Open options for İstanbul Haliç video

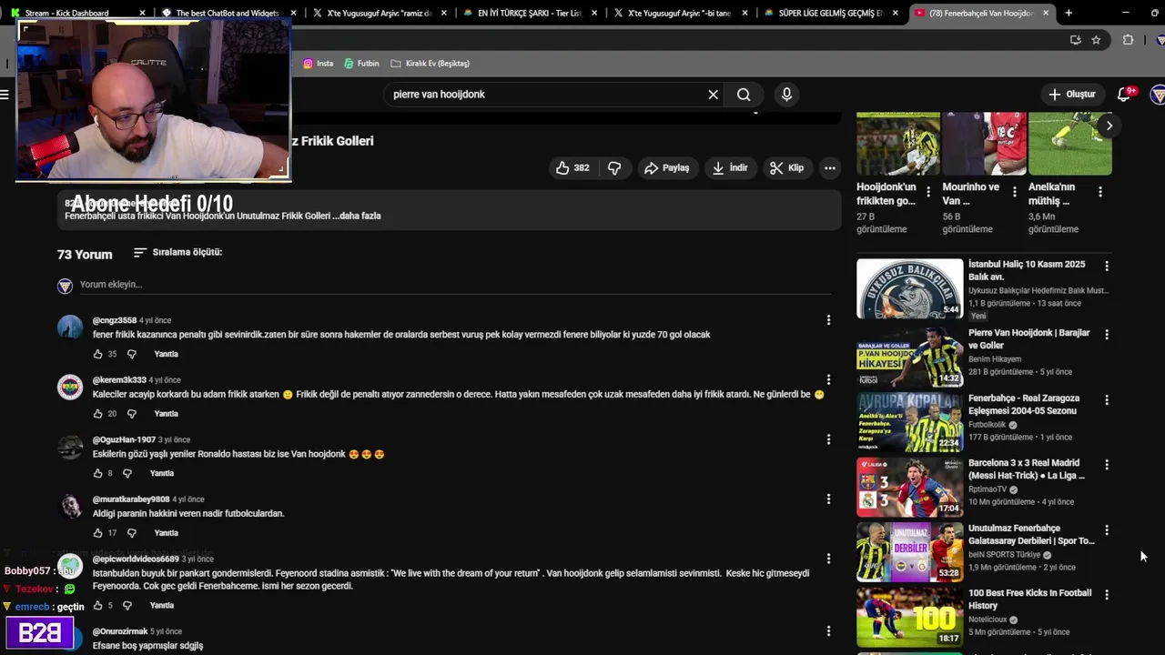(x=1107, y=267)
